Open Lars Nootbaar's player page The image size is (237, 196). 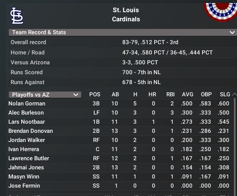(27, 122)
